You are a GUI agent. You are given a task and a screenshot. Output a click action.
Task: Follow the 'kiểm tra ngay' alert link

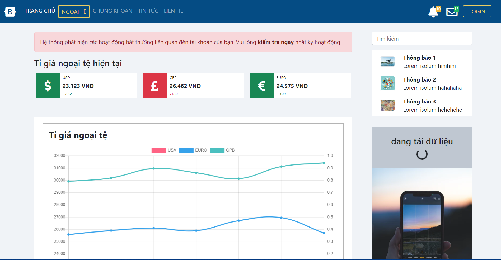(x=275, y=42)
